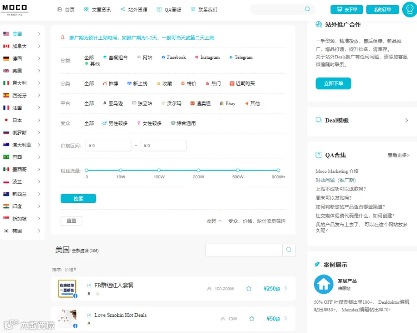Image resolution: width=417 pixels, height=333 pixels.
Task: Click the resource list search magnifier icon
Action: tap(289, 250)
